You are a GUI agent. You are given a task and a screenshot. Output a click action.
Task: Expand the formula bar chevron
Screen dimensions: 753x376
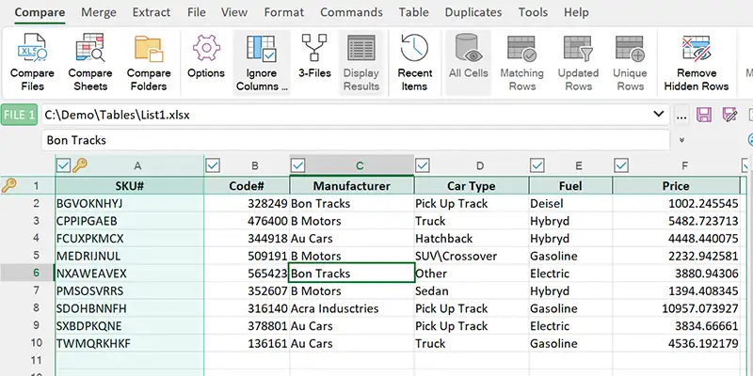point(681,140)
